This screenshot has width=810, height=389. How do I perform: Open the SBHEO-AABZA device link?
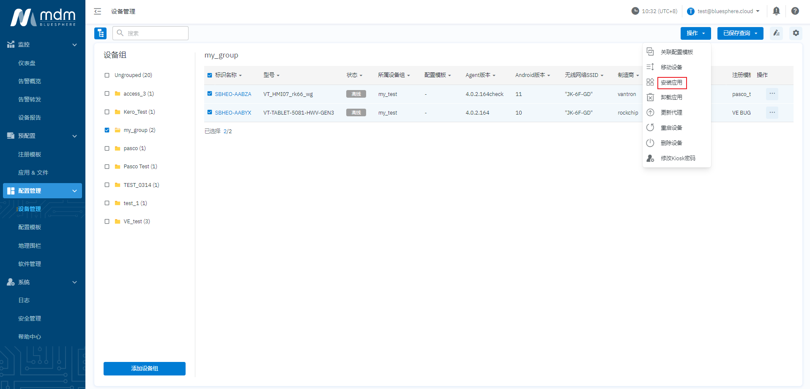[233, 94]
